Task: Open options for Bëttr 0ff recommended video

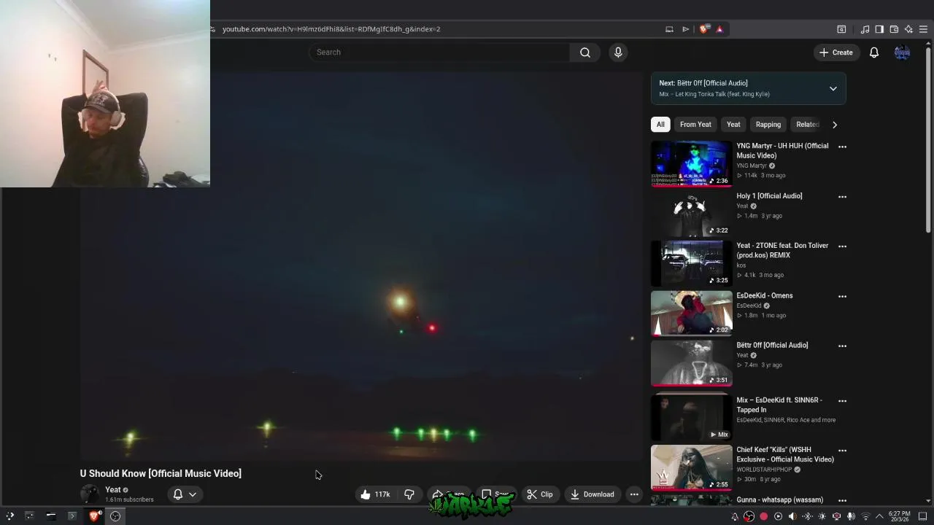Action: (x=843, y=346)
